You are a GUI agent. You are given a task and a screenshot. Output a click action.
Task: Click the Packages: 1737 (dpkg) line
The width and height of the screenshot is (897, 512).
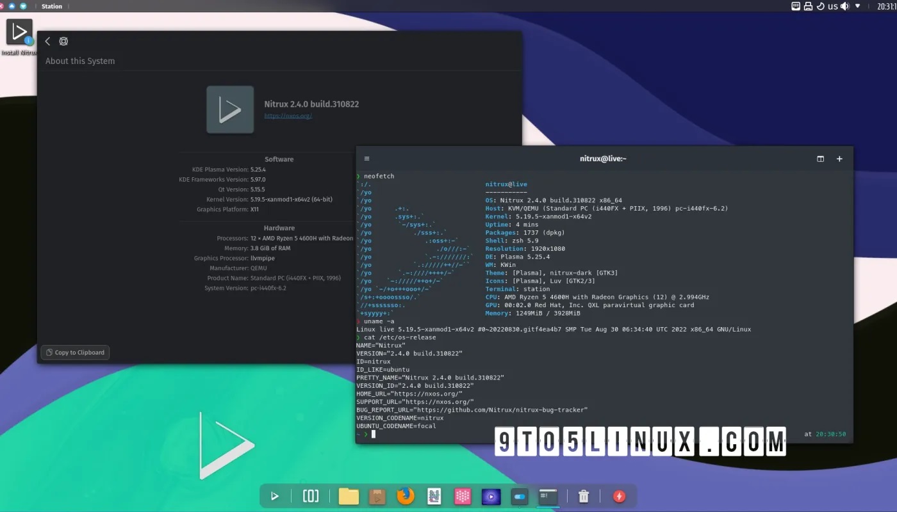coord(524,232)
